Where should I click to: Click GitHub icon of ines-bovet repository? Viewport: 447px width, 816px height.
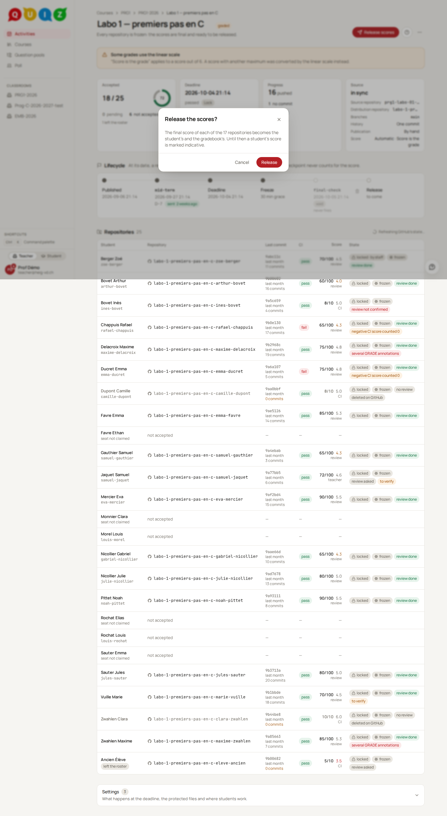tap(150, 305)
